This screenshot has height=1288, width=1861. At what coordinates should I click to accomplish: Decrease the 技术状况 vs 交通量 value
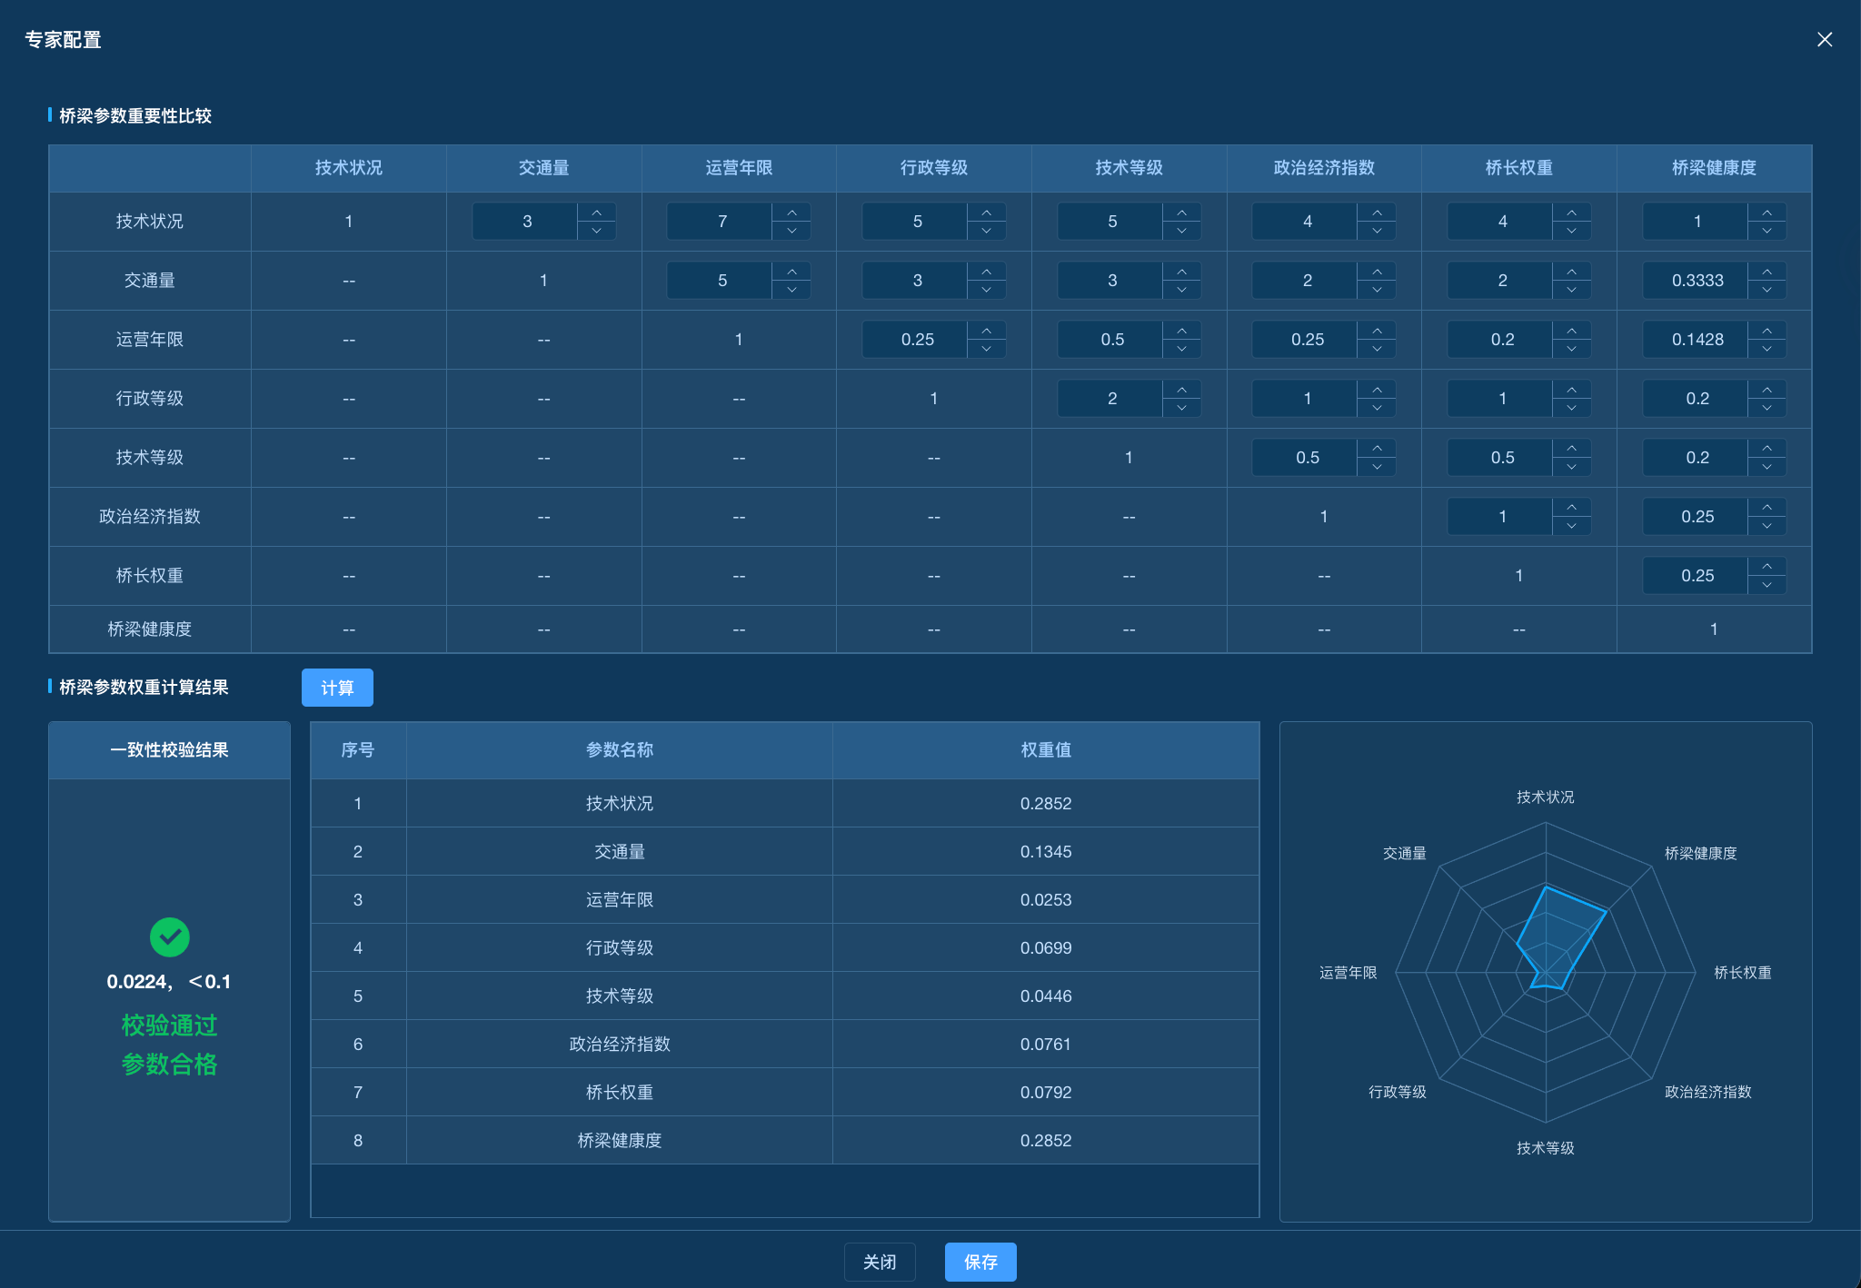coord(597,231)
